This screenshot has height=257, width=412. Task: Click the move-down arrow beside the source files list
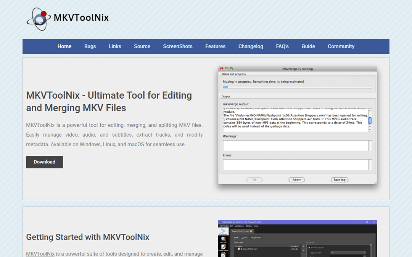[x=304, y=251]
